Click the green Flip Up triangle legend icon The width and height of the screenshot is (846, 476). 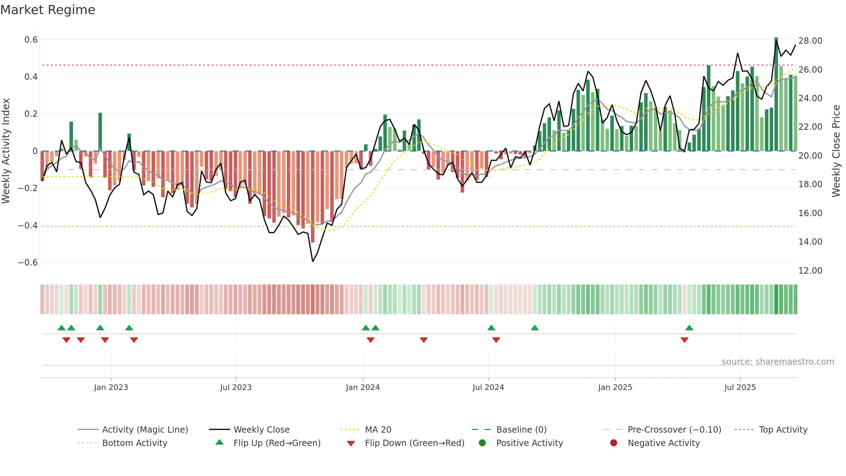point(219,442)
